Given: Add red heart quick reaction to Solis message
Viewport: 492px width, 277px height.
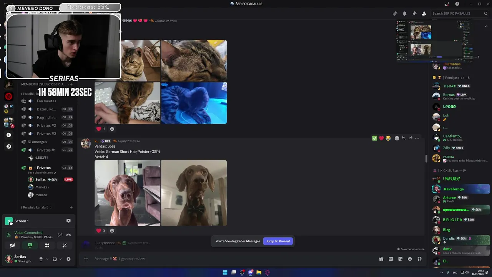Looking at the screenshot, I should [381, 138].
